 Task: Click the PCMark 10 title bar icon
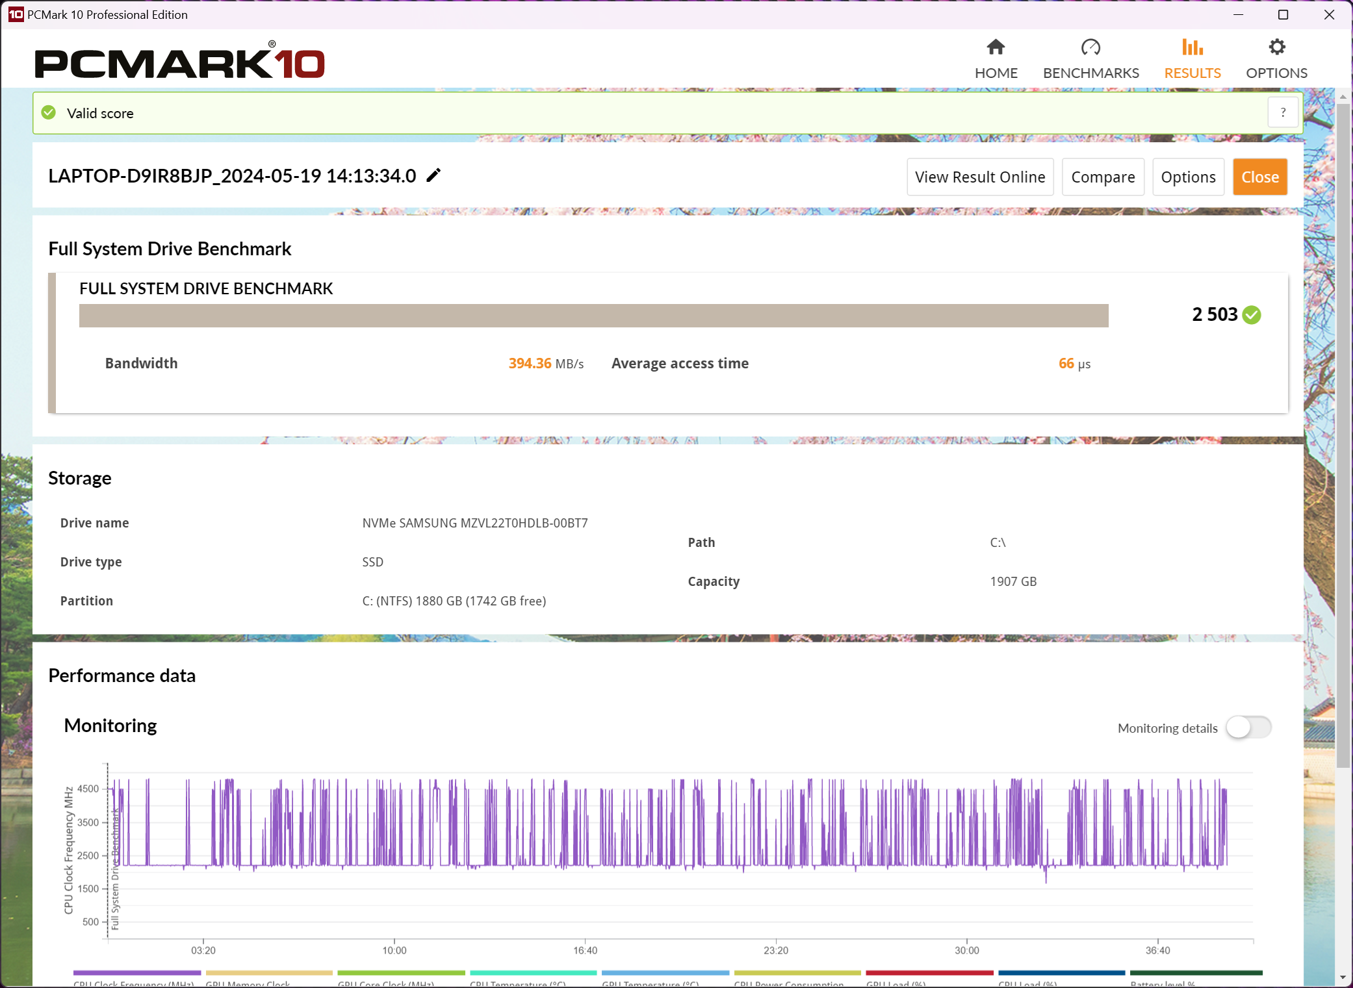(16, 14)
